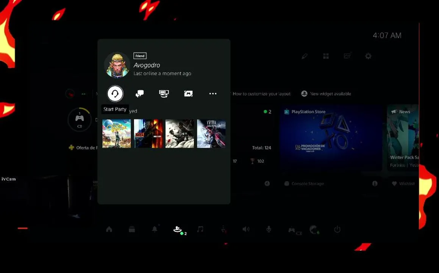Open the three-dot more options menu

pos(213,94)
